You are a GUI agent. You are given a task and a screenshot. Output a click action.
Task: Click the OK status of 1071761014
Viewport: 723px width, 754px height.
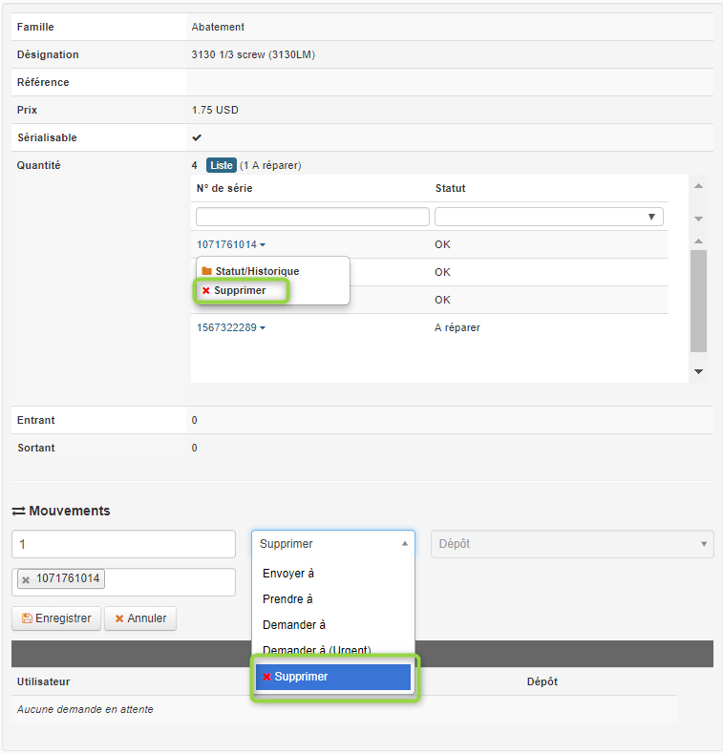point(442,244)
